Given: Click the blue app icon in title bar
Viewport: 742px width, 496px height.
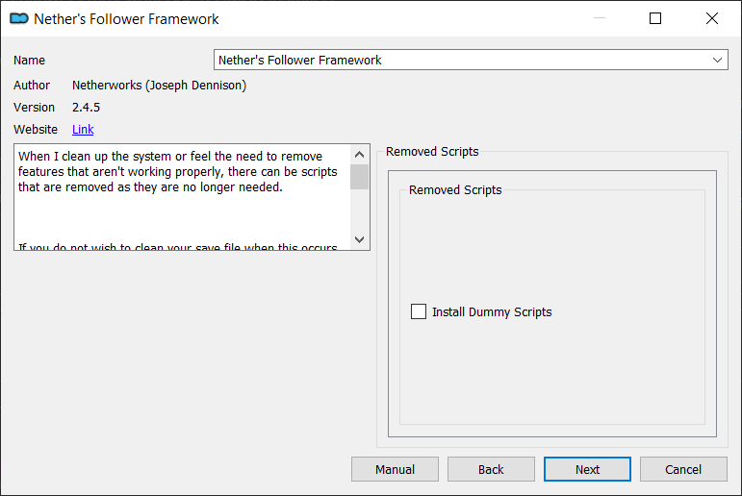Looking at the screenshot, I should coord(19,19).
